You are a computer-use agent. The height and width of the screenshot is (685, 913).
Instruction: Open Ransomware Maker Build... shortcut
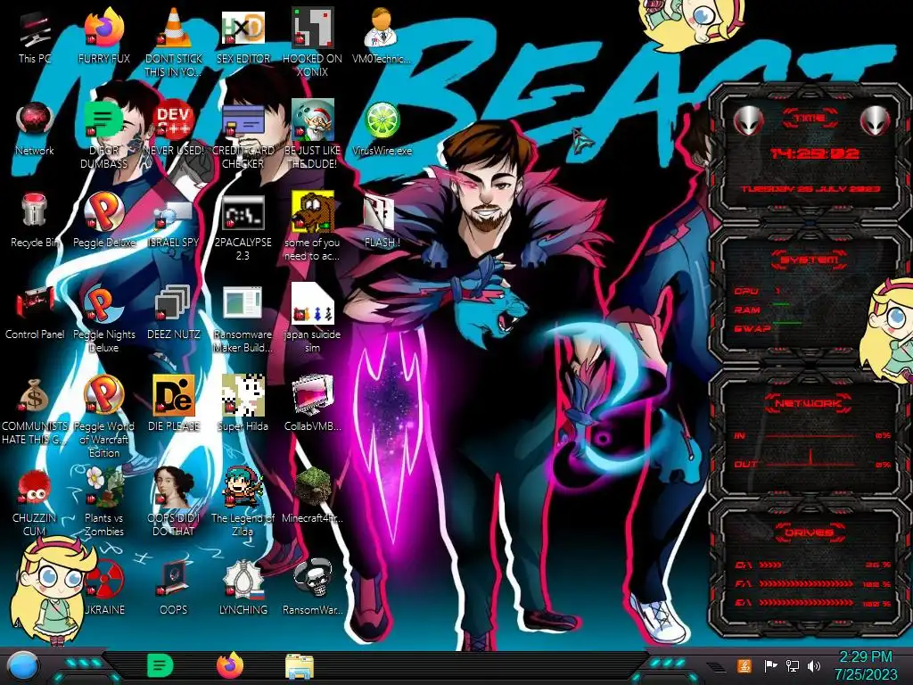[243, 318]
